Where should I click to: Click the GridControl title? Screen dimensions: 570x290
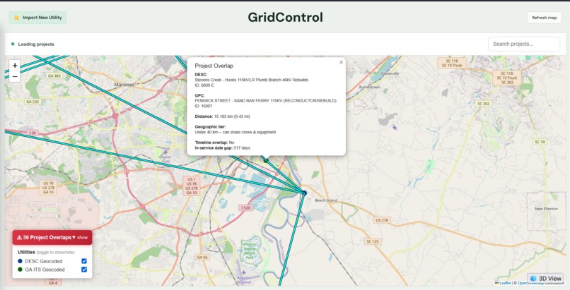286,18
